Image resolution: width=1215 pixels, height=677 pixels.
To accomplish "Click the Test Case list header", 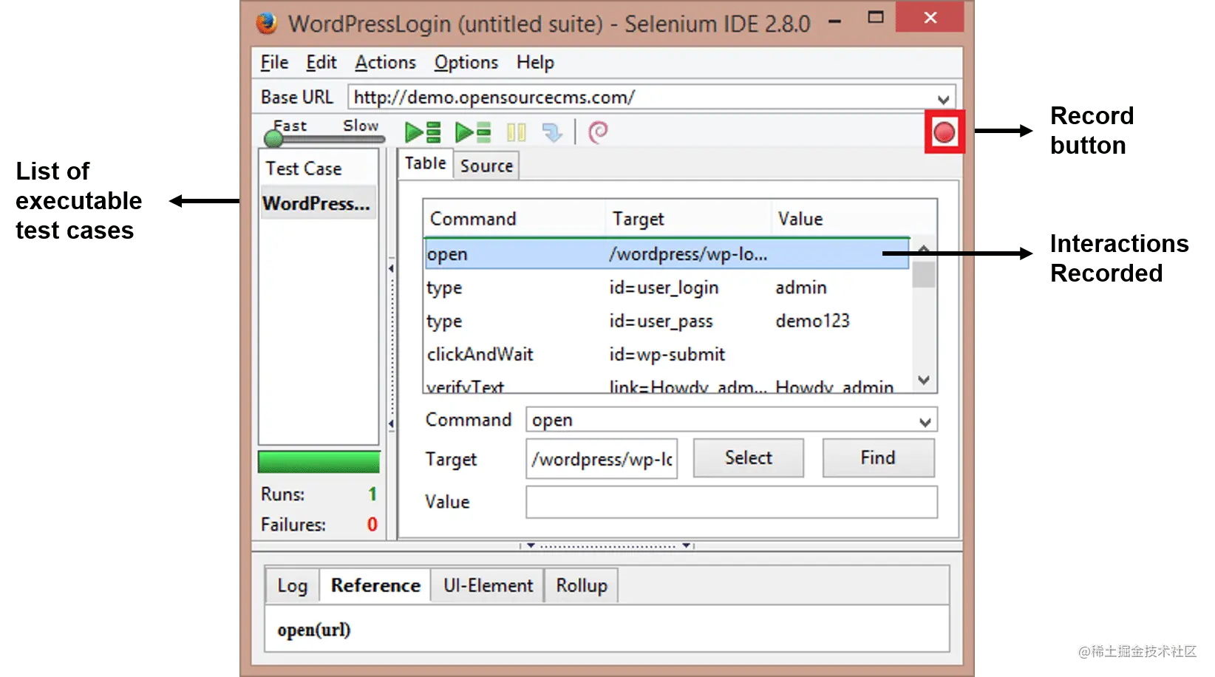I will pos(318,169).
